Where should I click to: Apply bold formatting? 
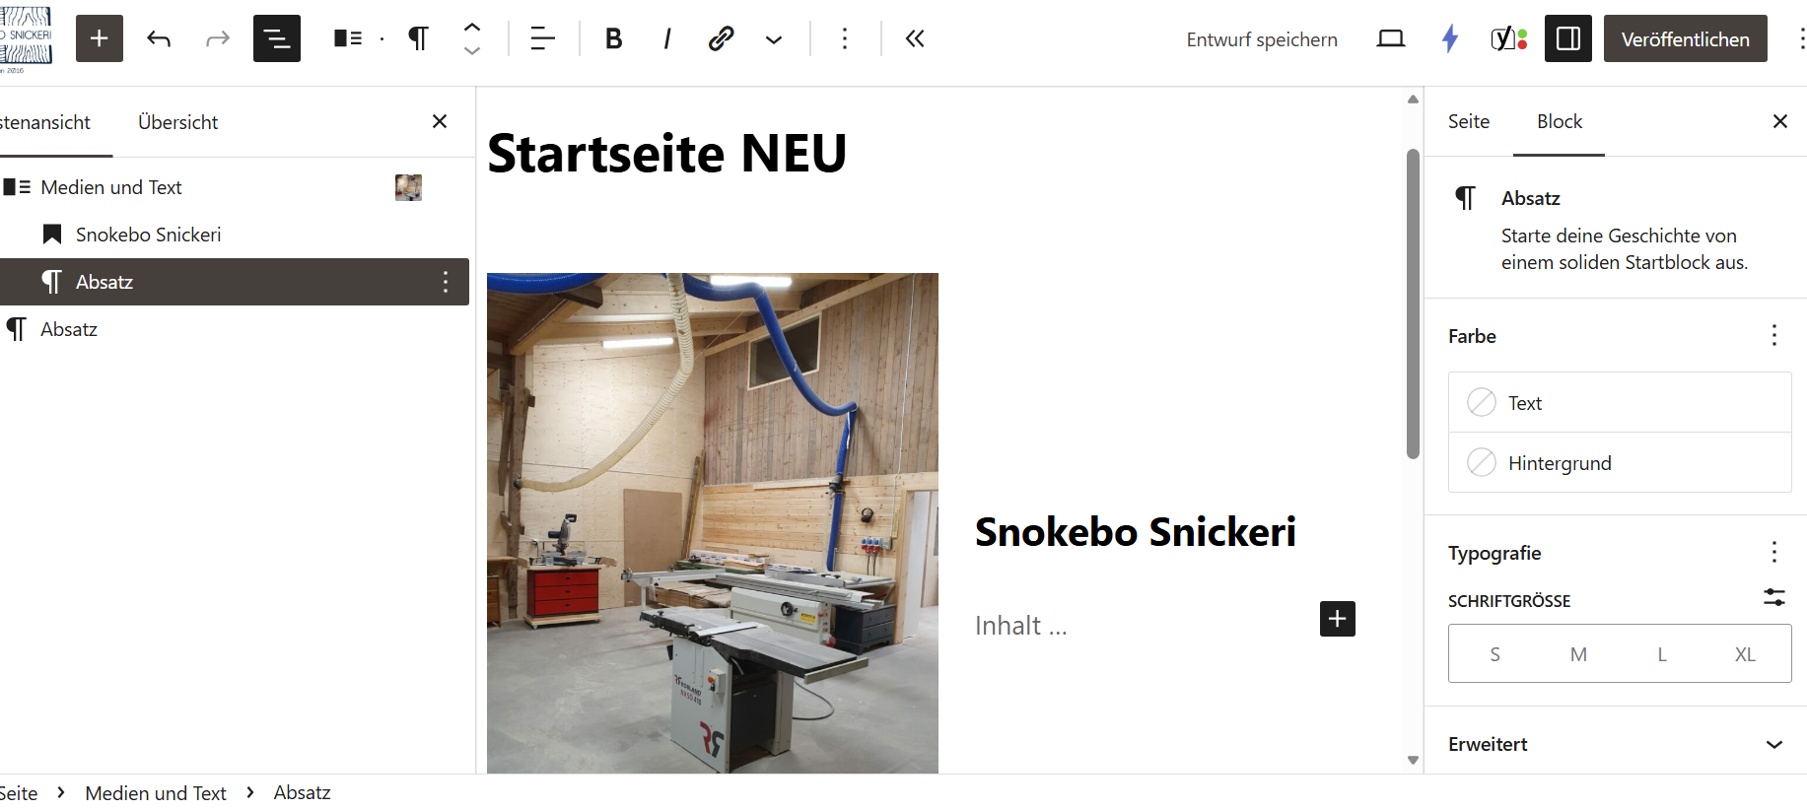pos(613,38)
